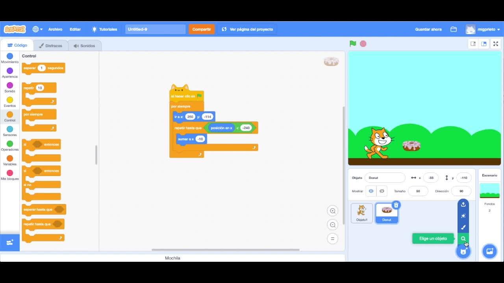Screen dimensions: 504x283
Task: Click Guardar ahora
Action: tap(428, 29)
